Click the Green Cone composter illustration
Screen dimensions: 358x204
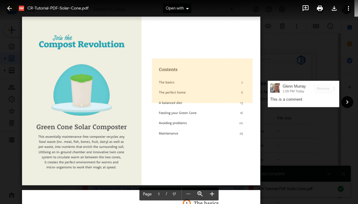pyautogui.click(x=81, y=90)
